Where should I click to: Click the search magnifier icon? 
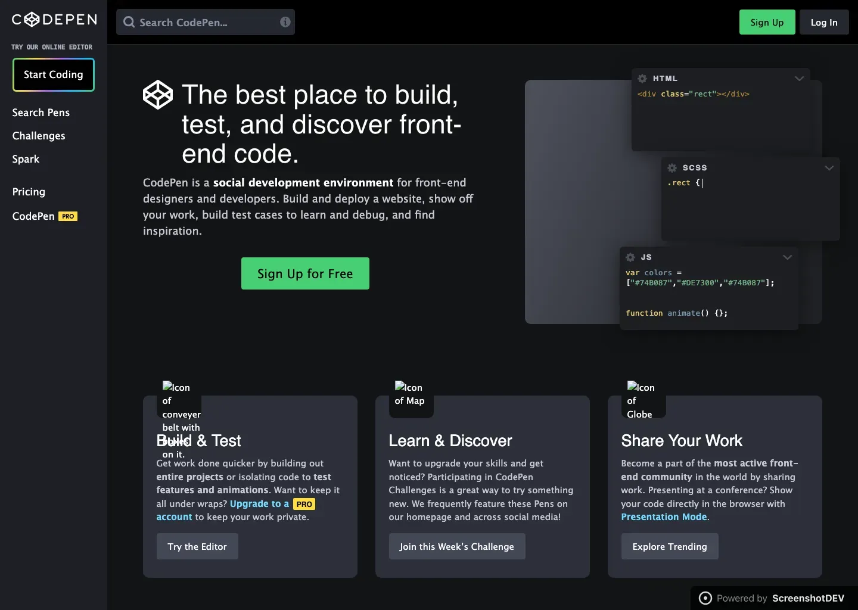tap(129, 23)
